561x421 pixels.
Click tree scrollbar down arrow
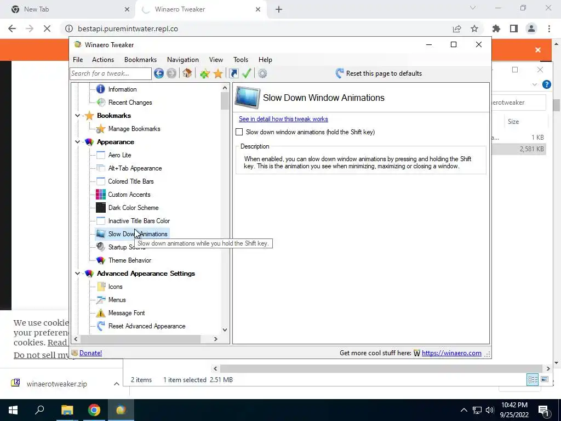(225, 330)
